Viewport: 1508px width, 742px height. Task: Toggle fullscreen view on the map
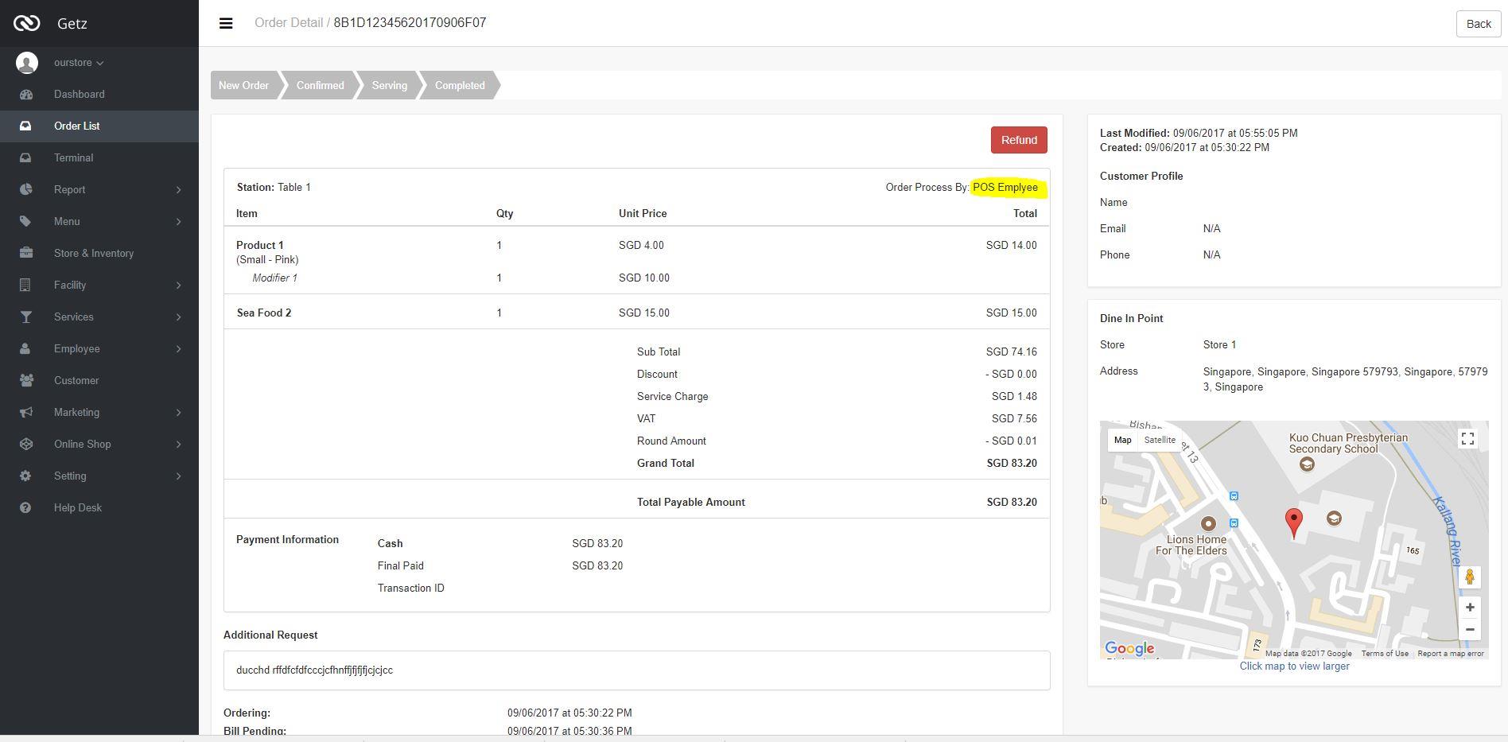[x=1467, y=439]
